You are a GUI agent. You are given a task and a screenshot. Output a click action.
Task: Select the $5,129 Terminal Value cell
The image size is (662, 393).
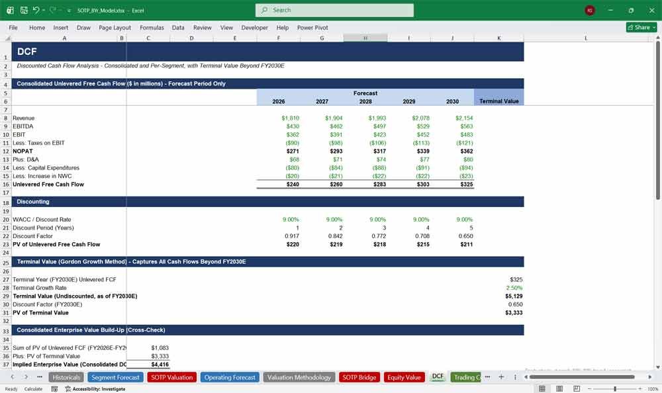499,296
